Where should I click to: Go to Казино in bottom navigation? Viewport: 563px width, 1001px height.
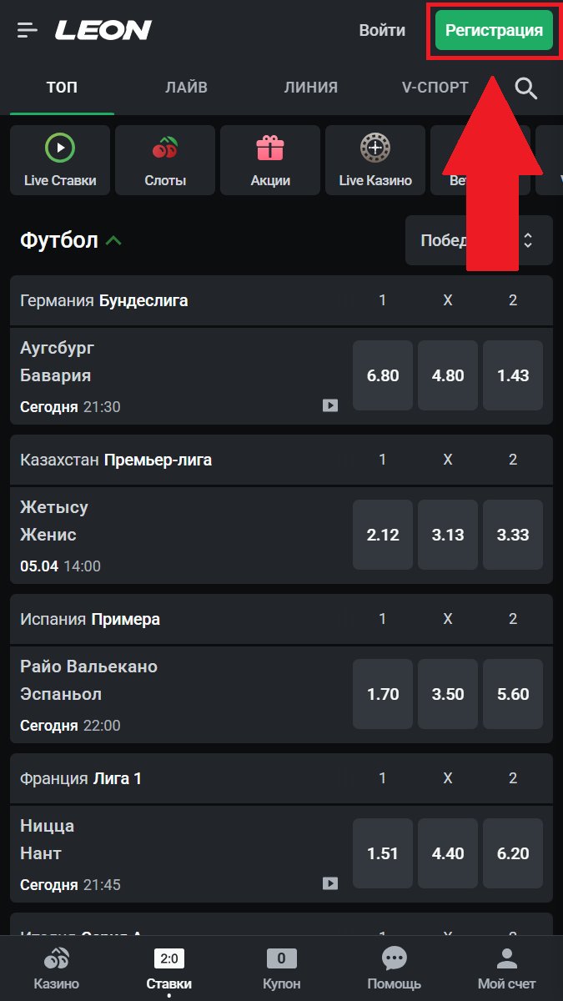[57, 969]
